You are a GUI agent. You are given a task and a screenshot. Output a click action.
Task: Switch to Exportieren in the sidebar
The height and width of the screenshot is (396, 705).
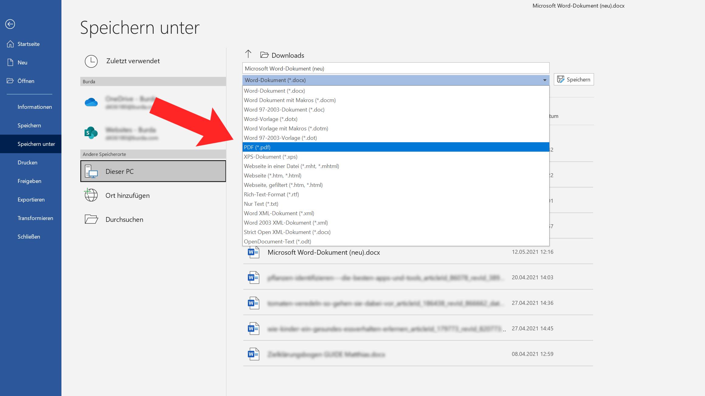click(31, 199)
